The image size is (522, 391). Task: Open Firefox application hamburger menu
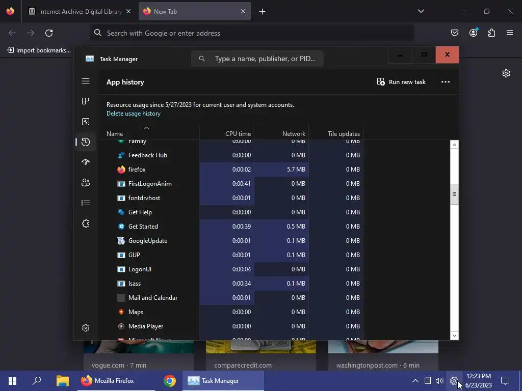(x=510, y=33)
